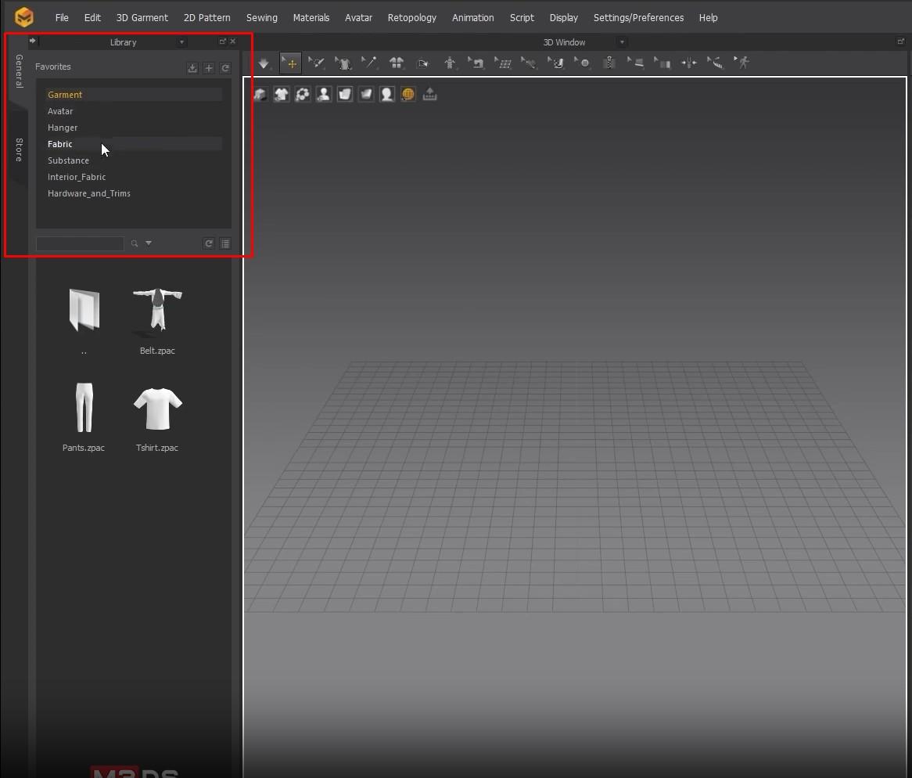Viewport: 912px width, 778px height.
Task: Select the Tshirt.zpac thumbnail
Action: [x=158, y=409]
